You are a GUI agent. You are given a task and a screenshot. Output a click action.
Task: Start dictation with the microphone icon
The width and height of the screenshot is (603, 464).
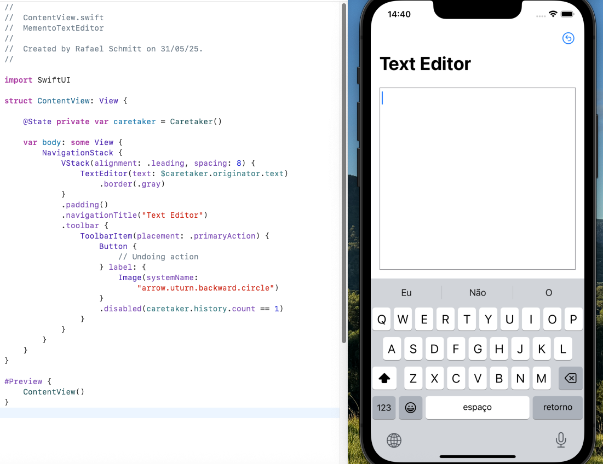tap(560, 440)
